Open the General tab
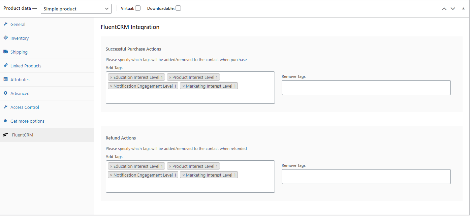The width and height of the screenshot is (470, 216). click(x=47, y=24)
